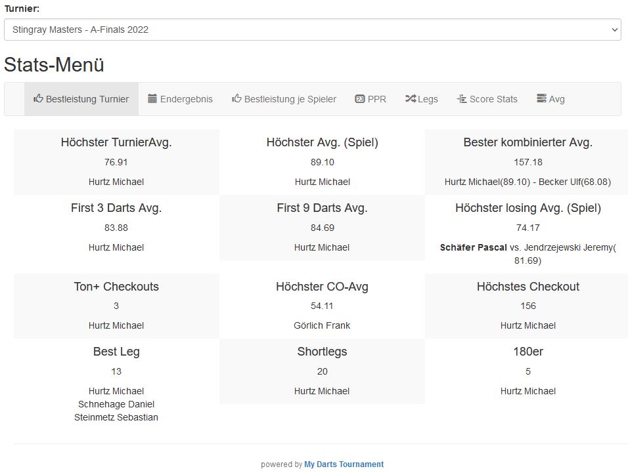The image size is (628, 473).
Task: Click the Stats-Menü page heading
Action: (54, 65)
